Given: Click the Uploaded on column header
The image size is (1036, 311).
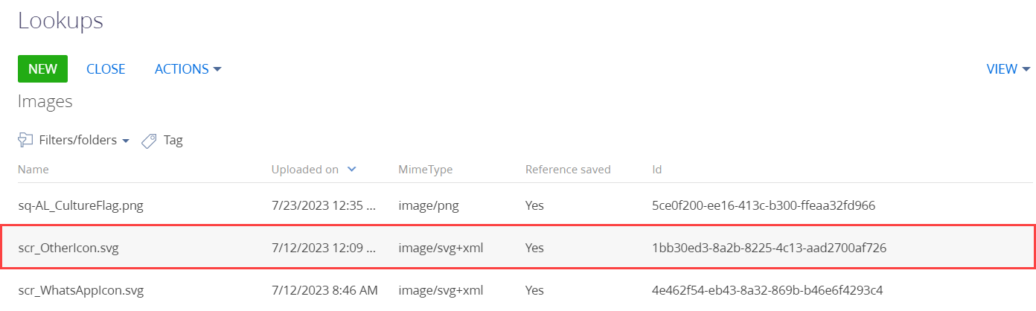Looking at the screenshot, I should 305,170.
